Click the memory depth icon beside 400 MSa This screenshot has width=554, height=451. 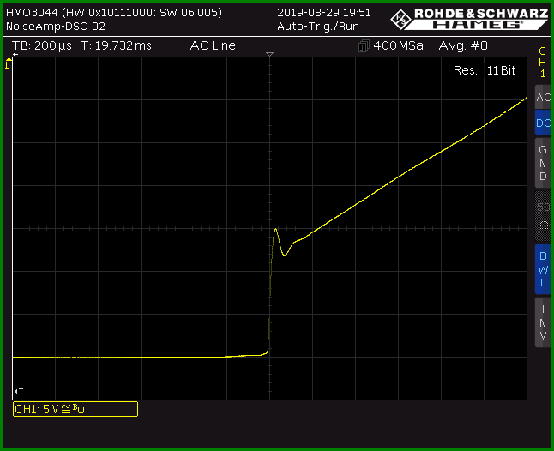tap(364, 46)
